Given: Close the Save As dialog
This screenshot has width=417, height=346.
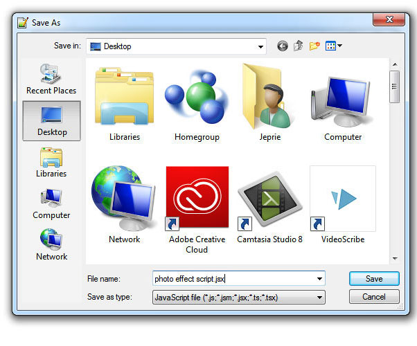Looking at the screenshot, I should [389, 19].
